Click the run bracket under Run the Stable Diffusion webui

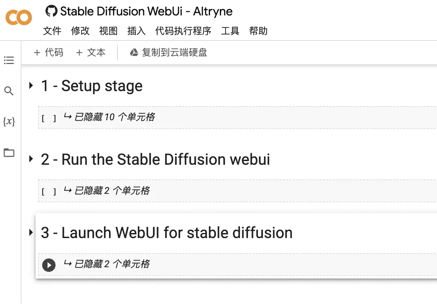pyautogui.click(x=49, y=192)
